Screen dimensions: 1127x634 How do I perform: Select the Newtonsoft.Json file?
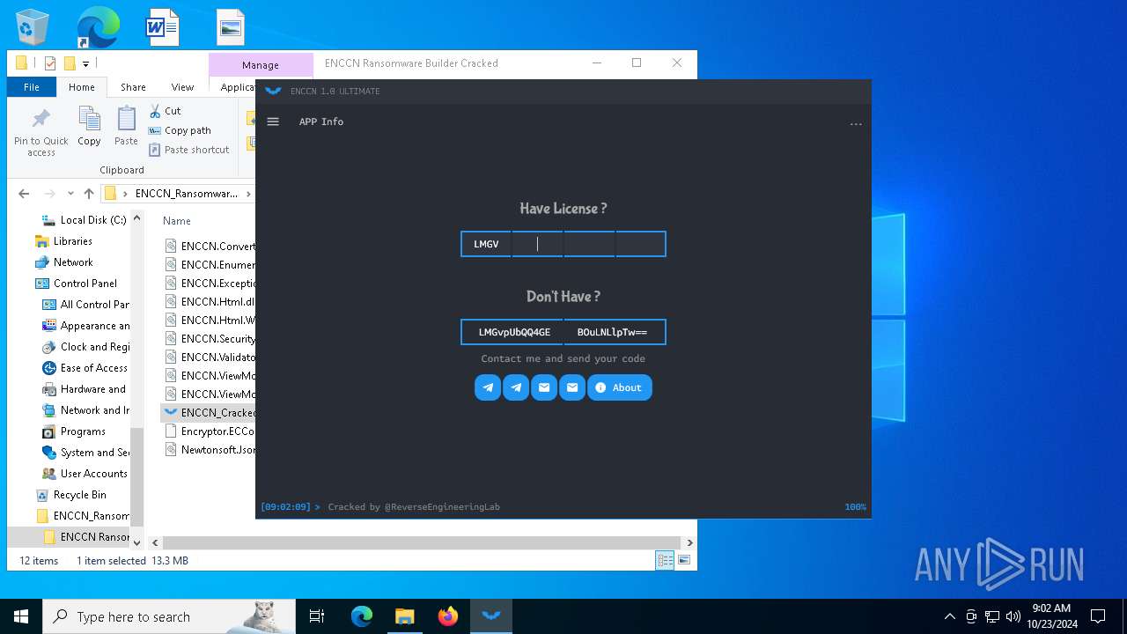point(210,449)
